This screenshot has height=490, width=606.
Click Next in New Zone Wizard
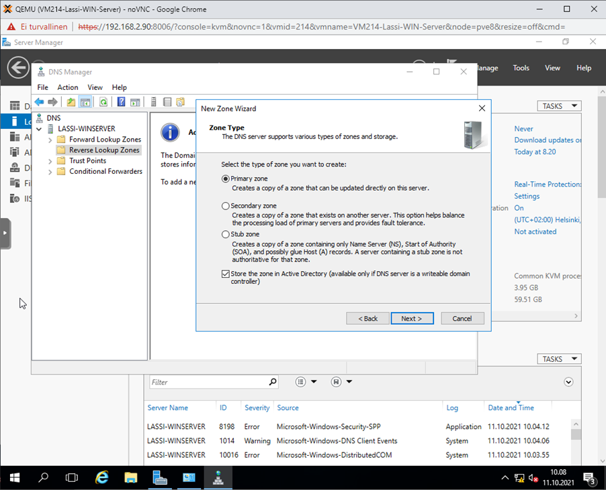412,319
